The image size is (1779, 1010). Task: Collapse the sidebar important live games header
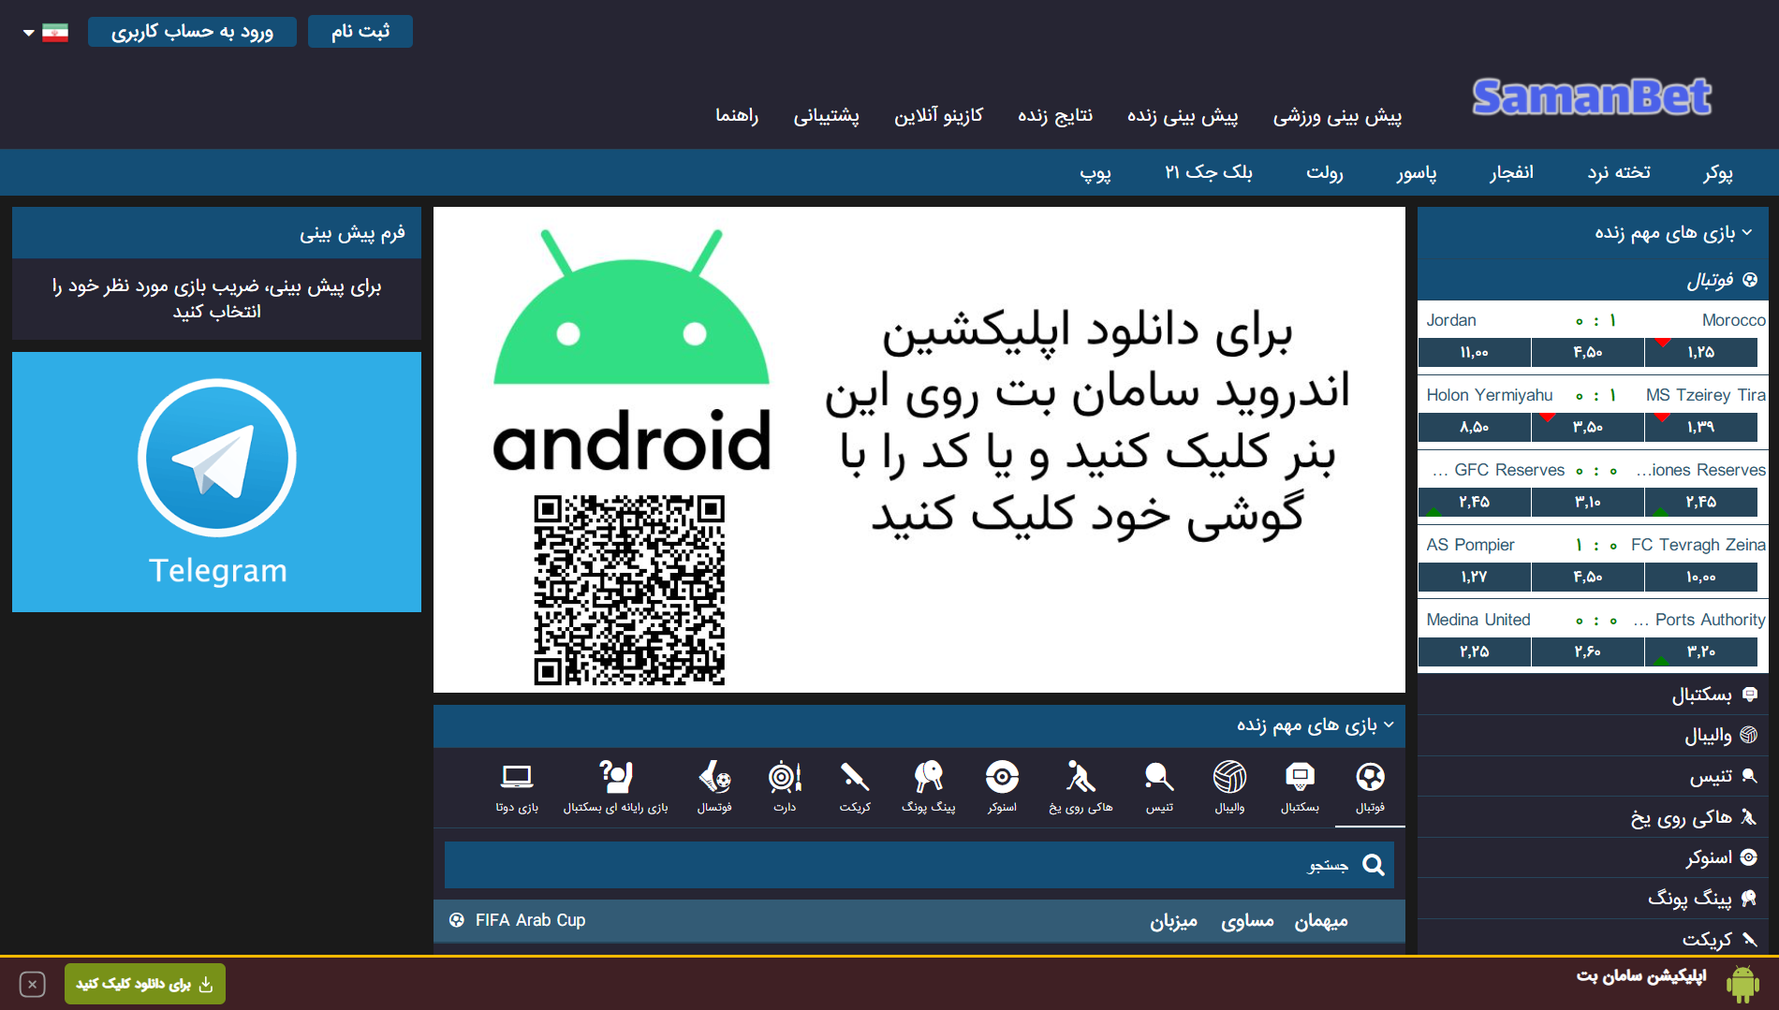(1593, 232)
